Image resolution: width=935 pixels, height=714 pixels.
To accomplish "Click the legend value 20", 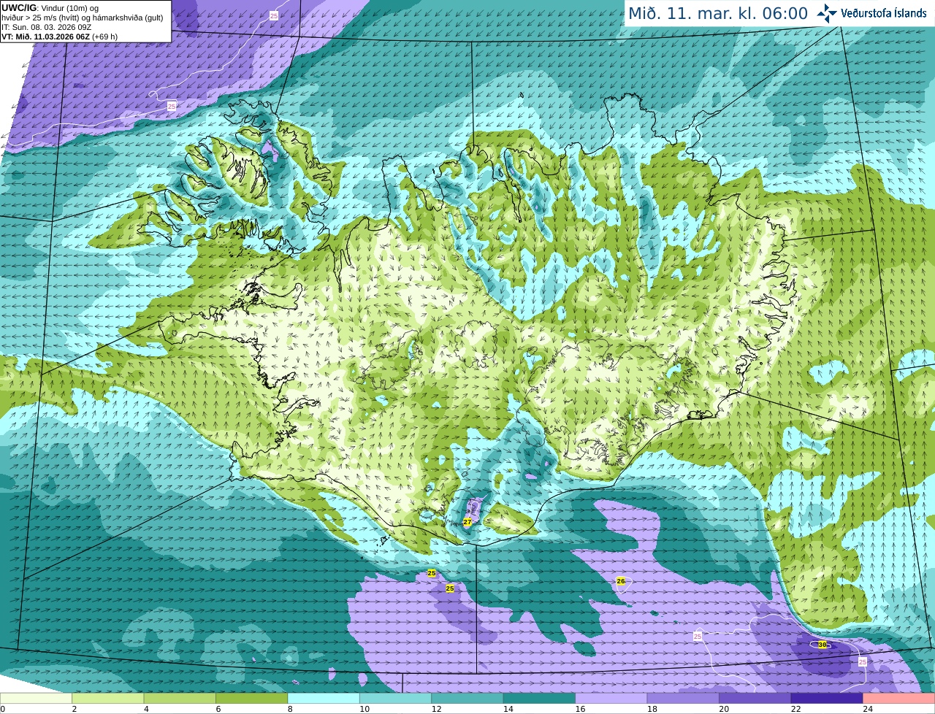I will coord(725,709).
